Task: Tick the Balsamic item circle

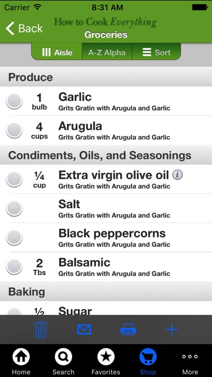Action: (x=14, y=266)
